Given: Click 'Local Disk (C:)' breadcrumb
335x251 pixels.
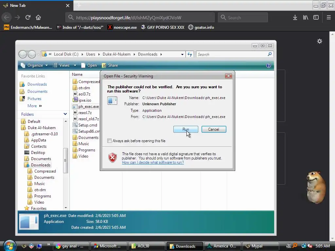Looking at the screenshot, I should tap(66, 54).
